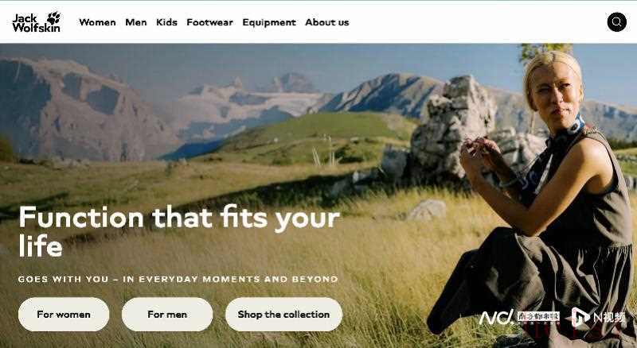Click the 'Goes with you' subtitle text
This screenshot has height=348, width=637.
[x=178, y=279]
